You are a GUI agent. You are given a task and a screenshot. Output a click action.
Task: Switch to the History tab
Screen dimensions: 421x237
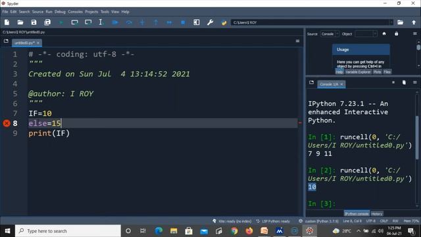tap(377, 214)
